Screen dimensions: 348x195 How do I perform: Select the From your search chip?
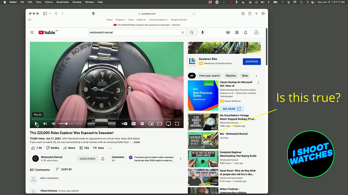point(209,76)
